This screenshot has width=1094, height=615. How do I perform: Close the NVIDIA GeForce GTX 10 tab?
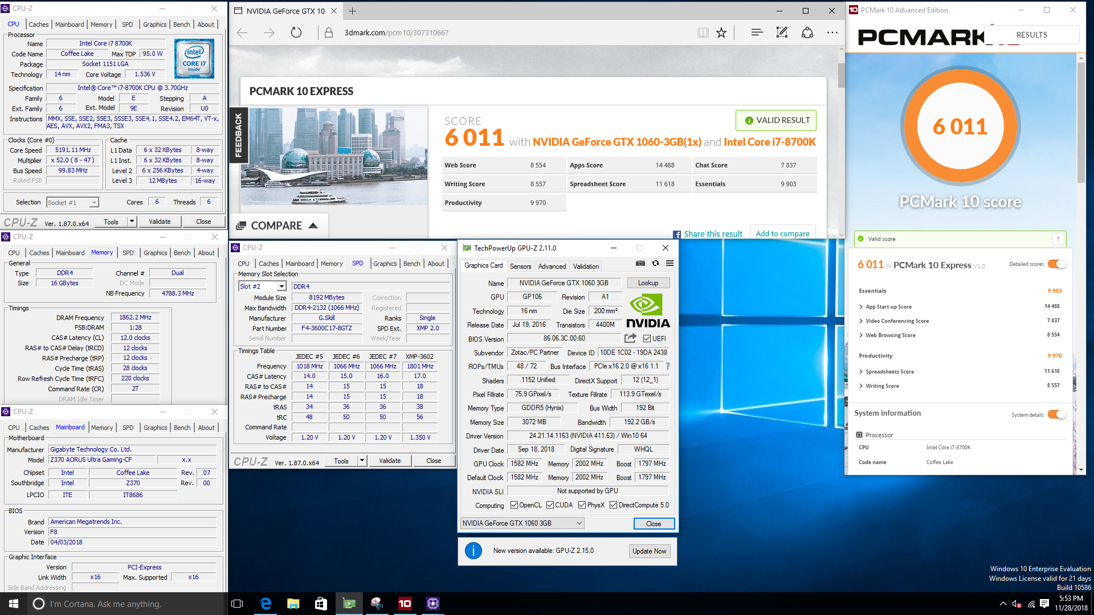334,11
